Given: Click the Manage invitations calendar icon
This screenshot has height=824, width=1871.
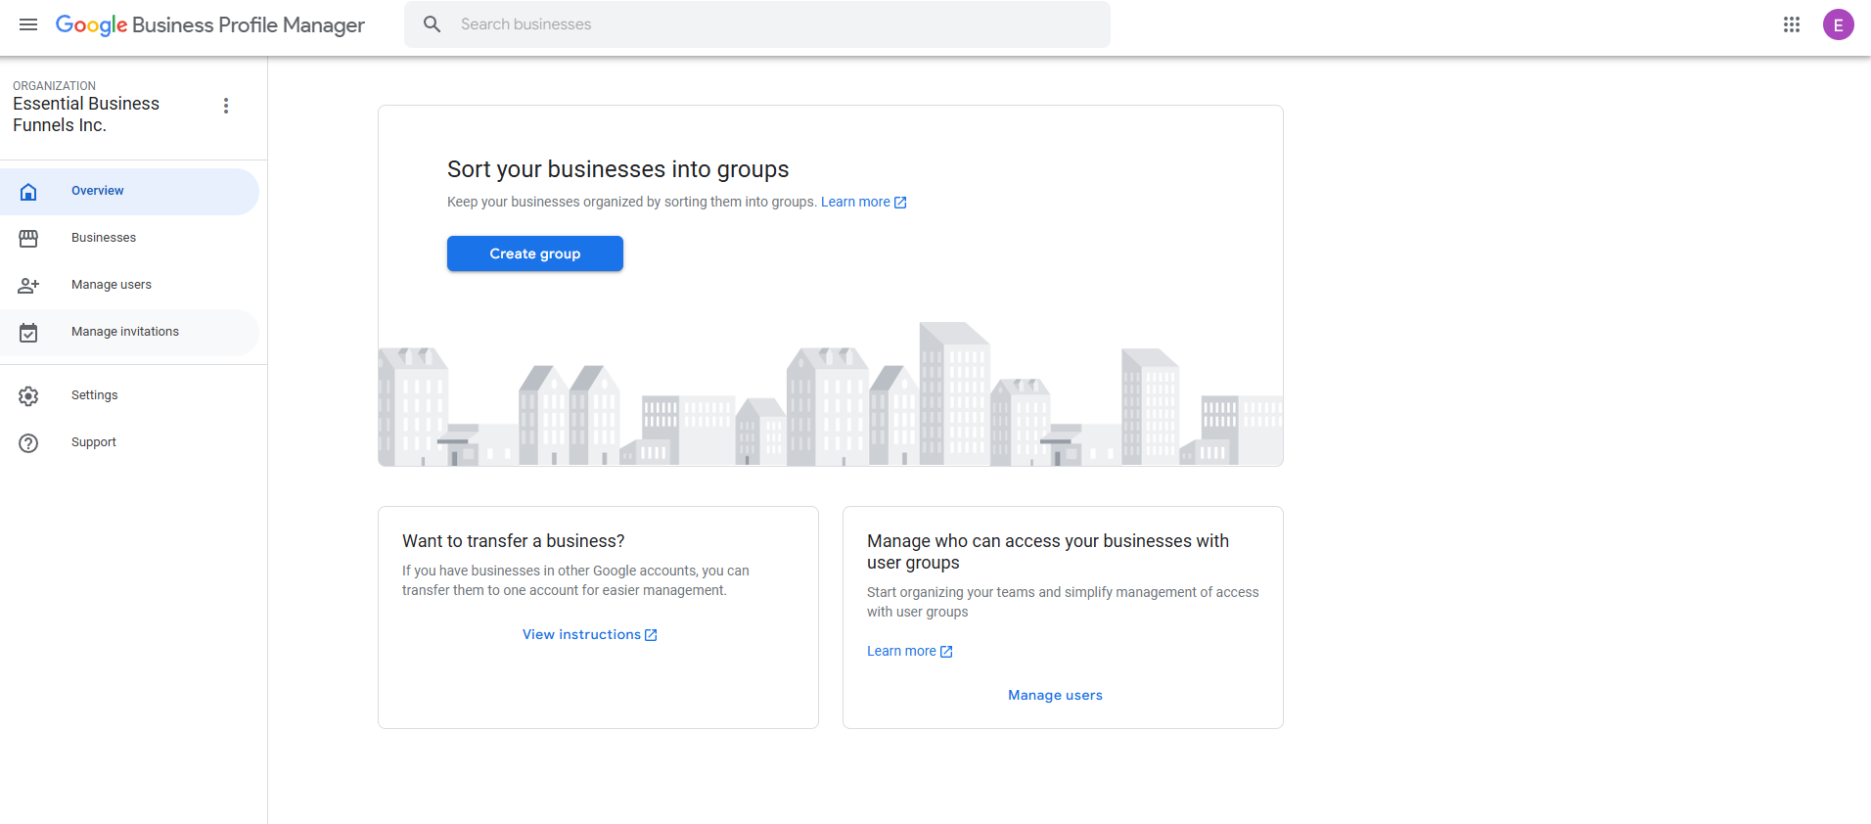Looking at the screenshot, I should pos(28,333).
